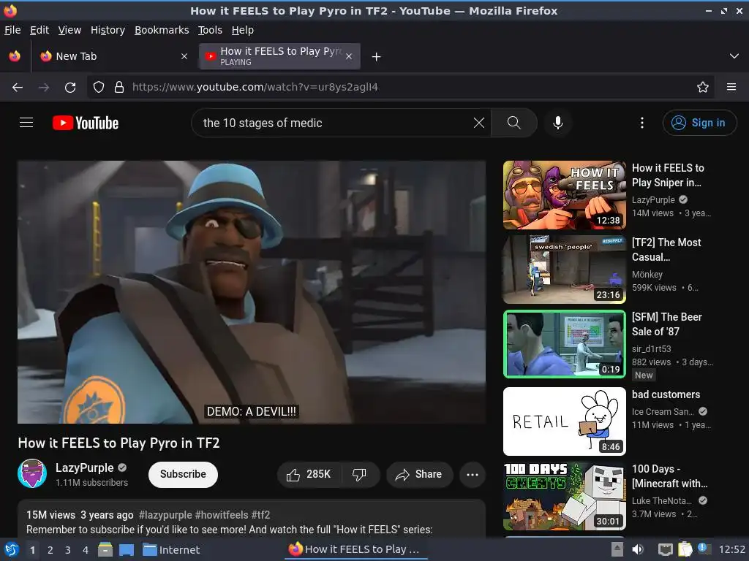This screenshot has height=561, width=749.
Task: Focus the YouTube search box
Action: [x=334, y=123]
